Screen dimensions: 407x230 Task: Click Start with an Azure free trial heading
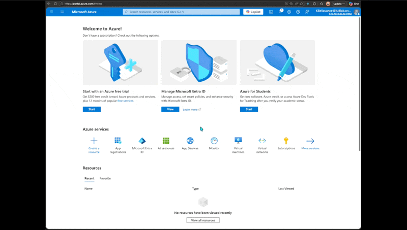(x=106, y=91)
